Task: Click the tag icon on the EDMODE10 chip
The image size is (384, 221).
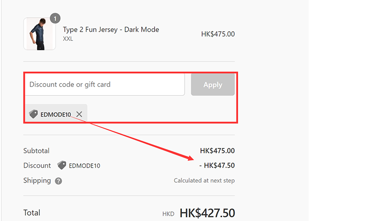Action: click(x=33, y=114)
